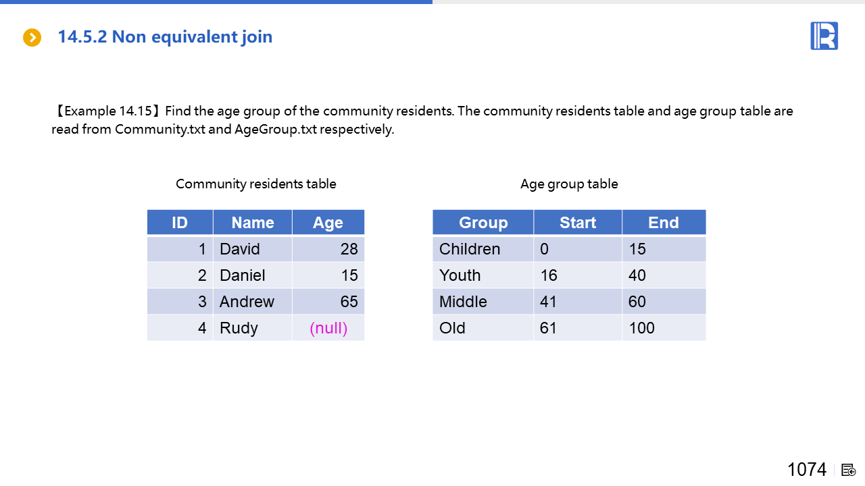The image size is (865, 486).
Task: Click the End column header
Action: [x=663, y=223]
